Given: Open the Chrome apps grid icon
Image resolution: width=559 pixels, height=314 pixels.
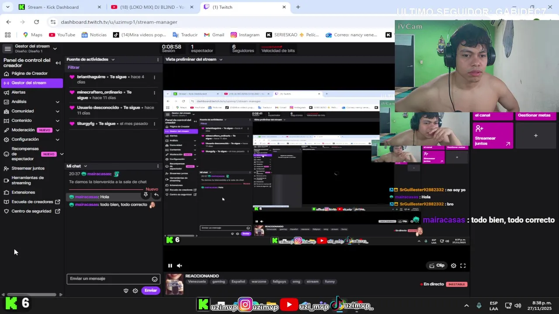Looking at the screenshot, I should [7, 35].
